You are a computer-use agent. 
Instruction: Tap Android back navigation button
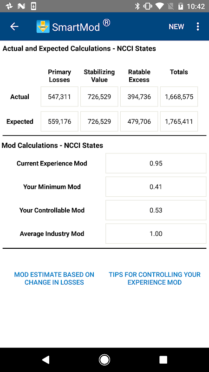coord(46,360)
